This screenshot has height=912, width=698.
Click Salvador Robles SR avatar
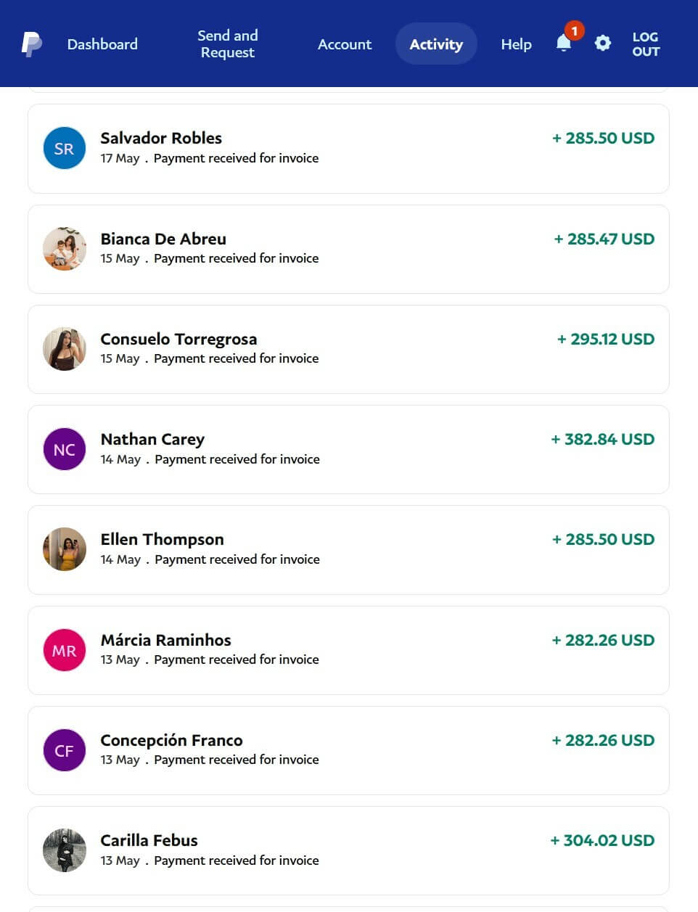(x=65, y=148)
